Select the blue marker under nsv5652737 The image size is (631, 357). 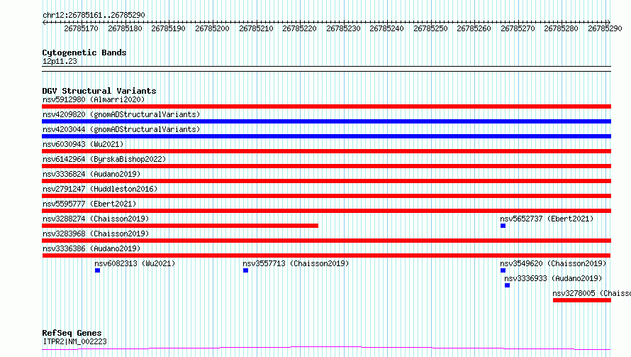pyautogui.click(x=503, y=226)
